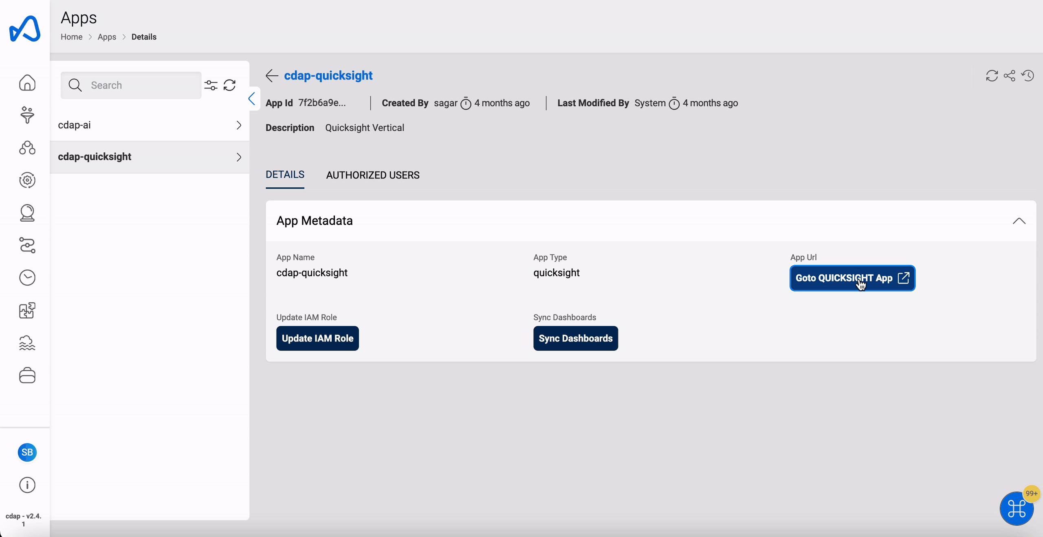1043x537 pixels.
Task: Go to Home breadcrumb
Action: tap(72, 37)
